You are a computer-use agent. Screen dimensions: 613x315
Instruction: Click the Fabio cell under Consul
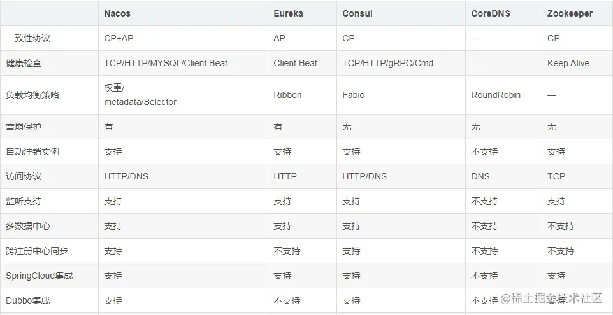click(x=354, y=95)
